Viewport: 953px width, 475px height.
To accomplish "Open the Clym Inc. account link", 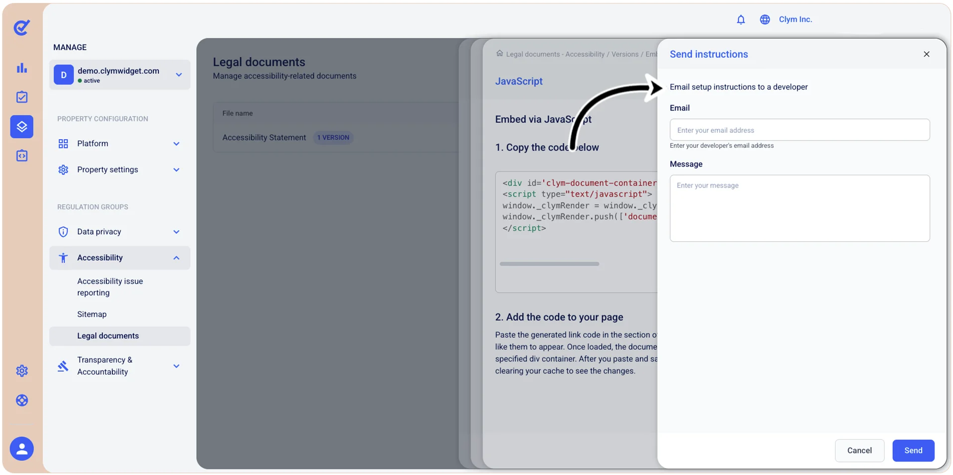I will coord(795,19).
